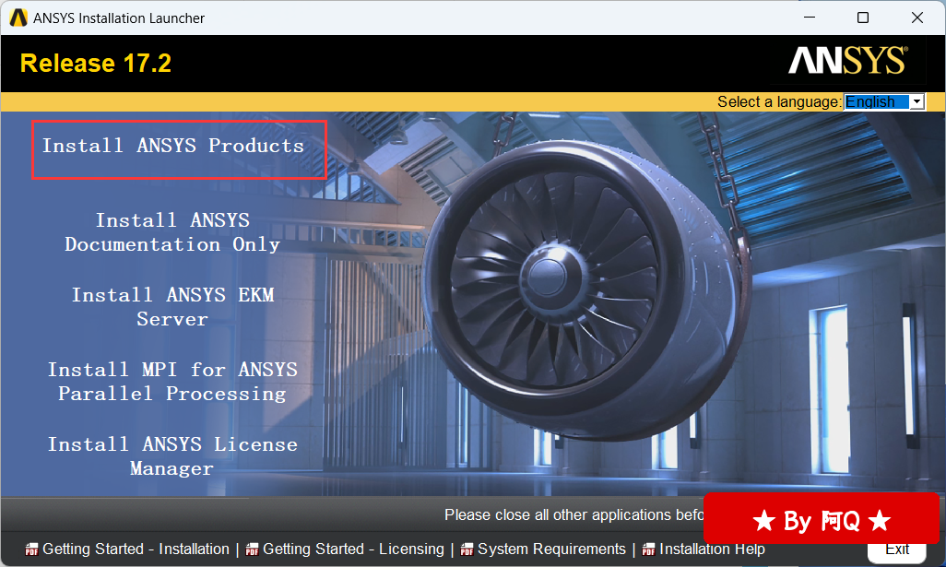Start Install MPI for ANSYS Parallel Processing
The image size is (946, 567).
(172, 382)
